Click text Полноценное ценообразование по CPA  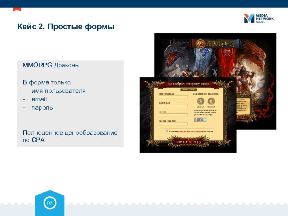(70, 136)
